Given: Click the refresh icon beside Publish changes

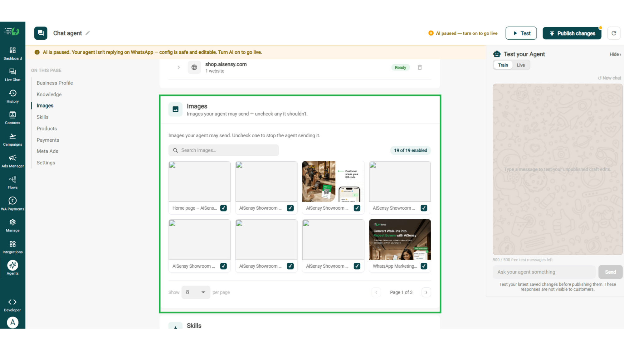Looking at the screenshot, I should pos(613,33).
